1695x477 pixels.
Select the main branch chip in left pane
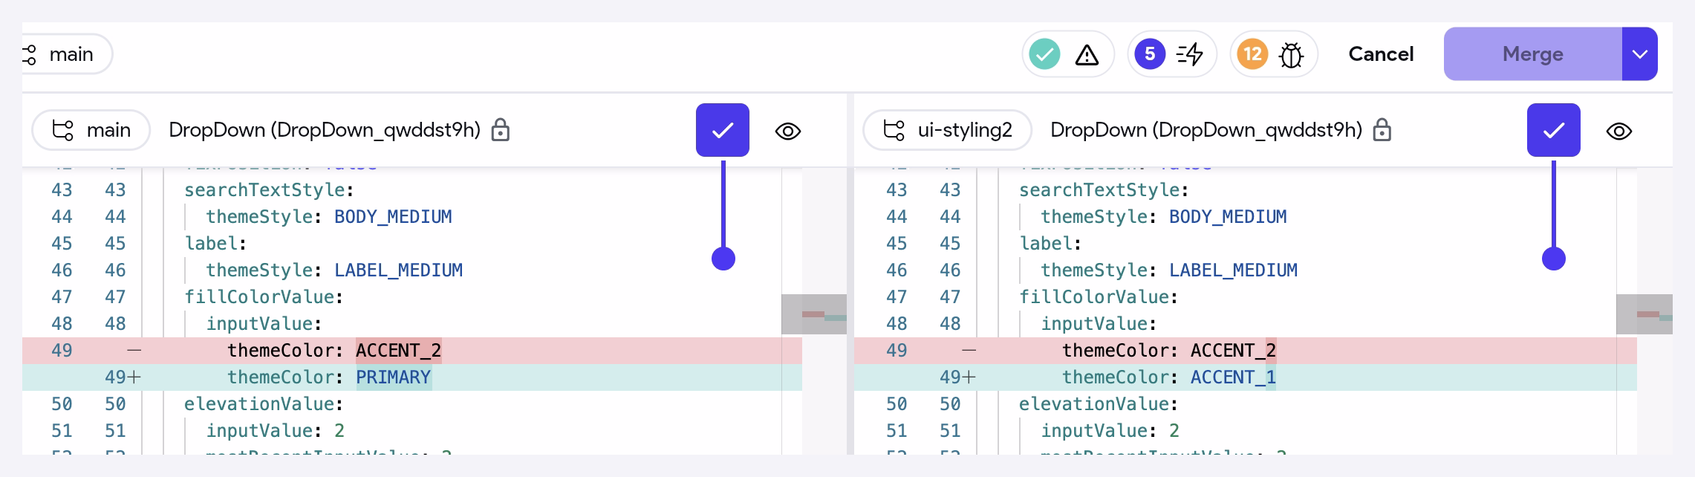pyautogui.click(x=91, y=131)
